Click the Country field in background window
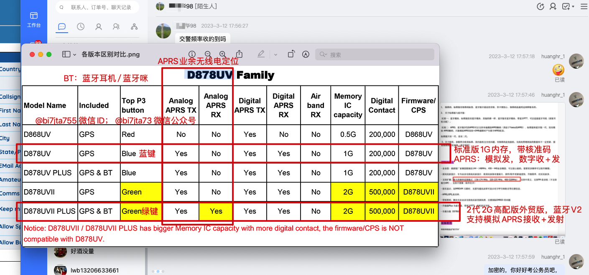 tap(10, 69)
